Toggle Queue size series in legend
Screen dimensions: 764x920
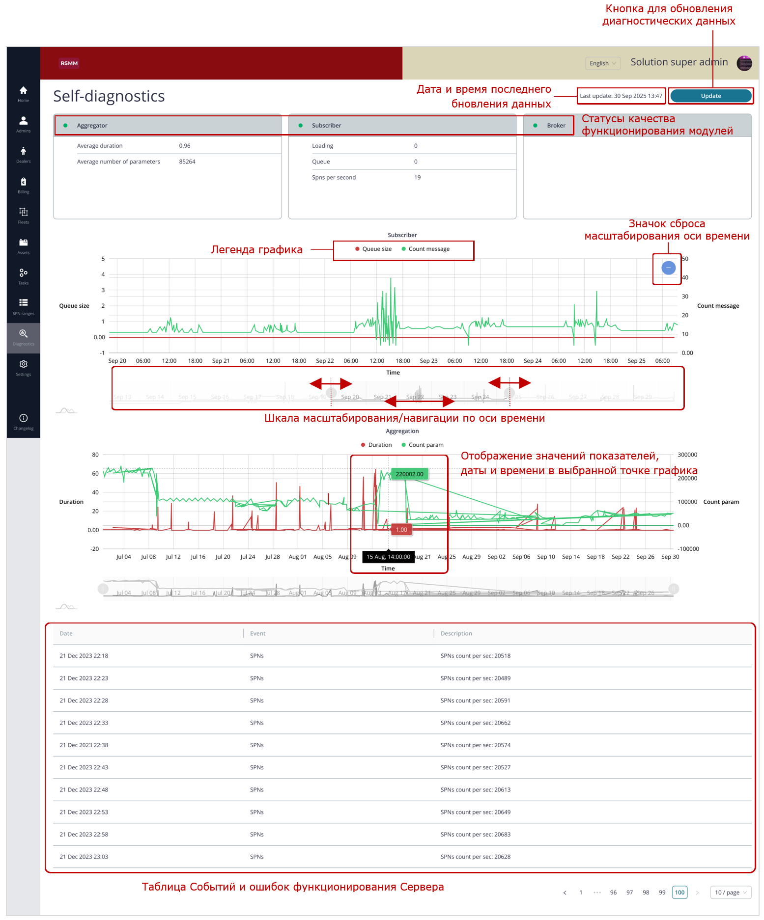(373, 249)
